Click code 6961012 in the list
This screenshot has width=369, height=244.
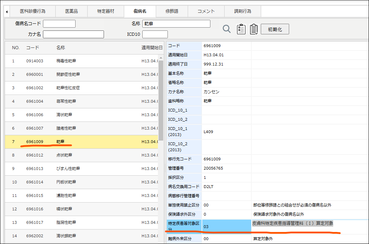[x=35, y=155]
